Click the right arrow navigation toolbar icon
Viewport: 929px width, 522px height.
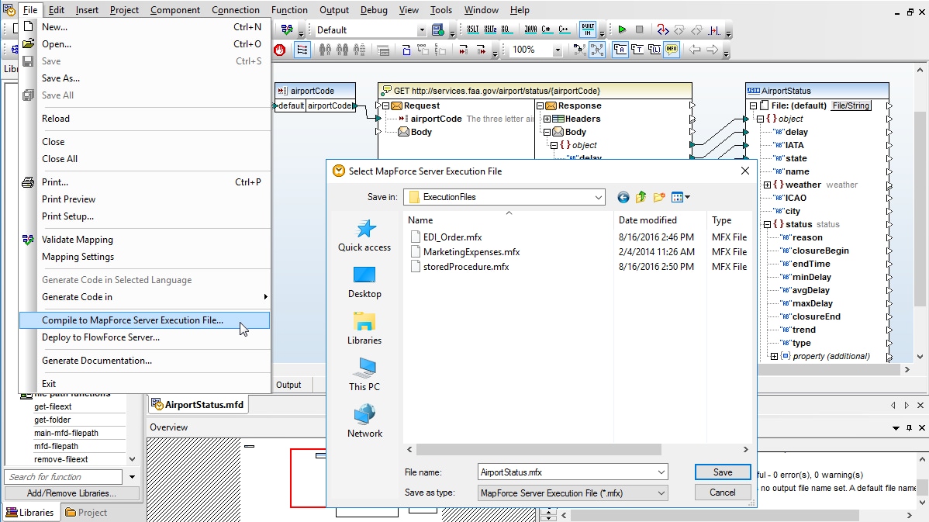712,50
